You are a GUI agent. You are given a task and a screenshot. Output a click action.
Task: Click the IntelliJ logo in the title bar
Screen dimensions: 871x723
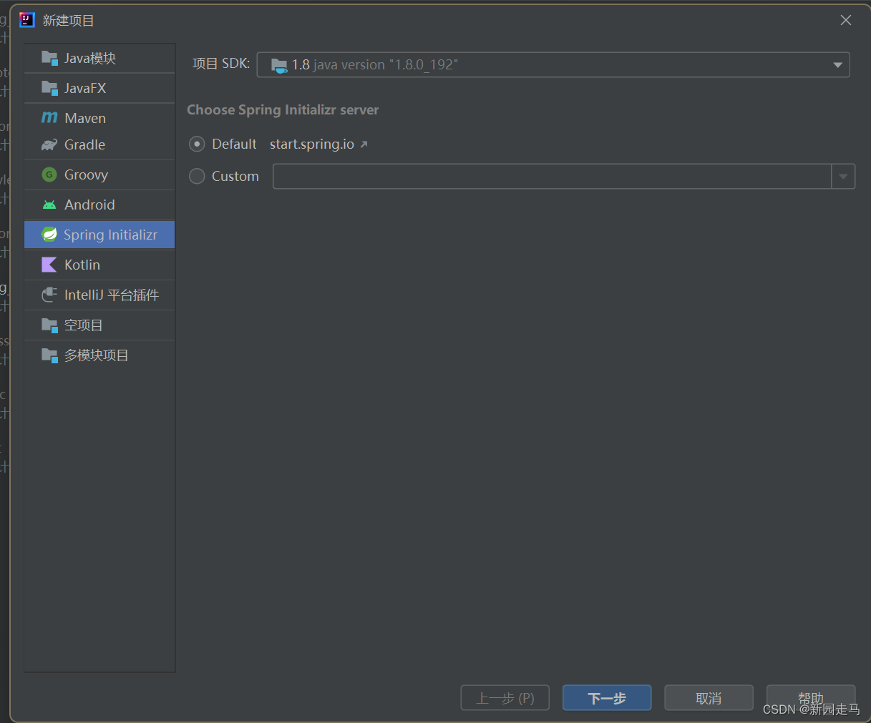[x=27, y=20]
